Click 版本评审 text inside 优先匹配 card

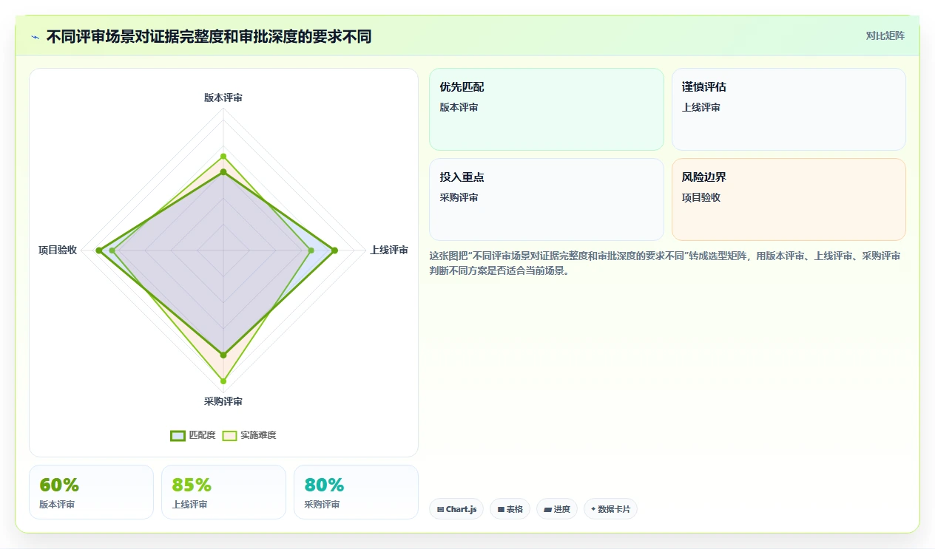tap(459, 107)
